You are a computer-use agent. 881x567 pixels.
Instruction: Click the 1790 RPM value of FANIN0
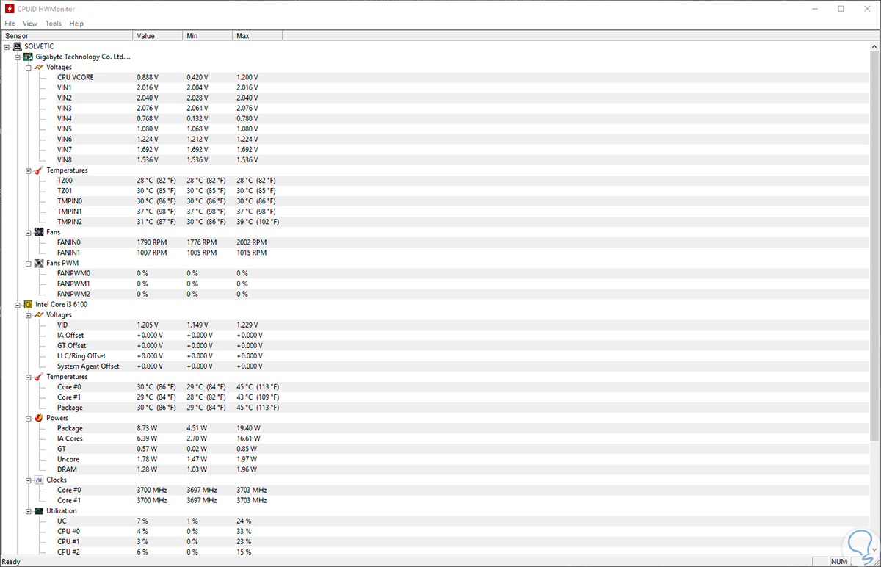152,242
